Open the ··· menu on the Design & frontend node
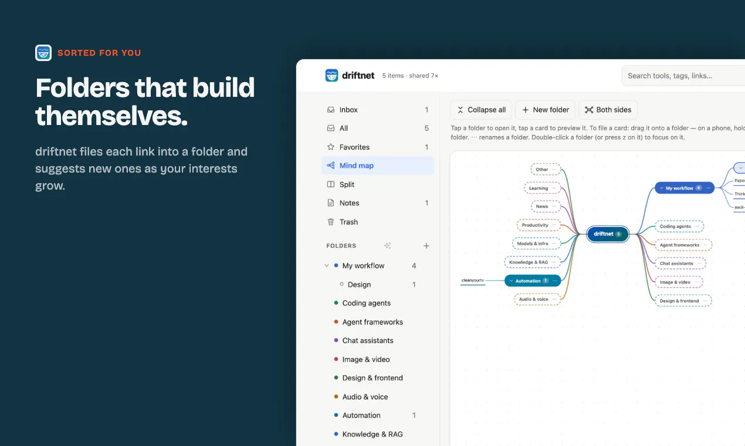Image resolution: width=745 pixels, height=446 pixels. click(x=706, y=301)
